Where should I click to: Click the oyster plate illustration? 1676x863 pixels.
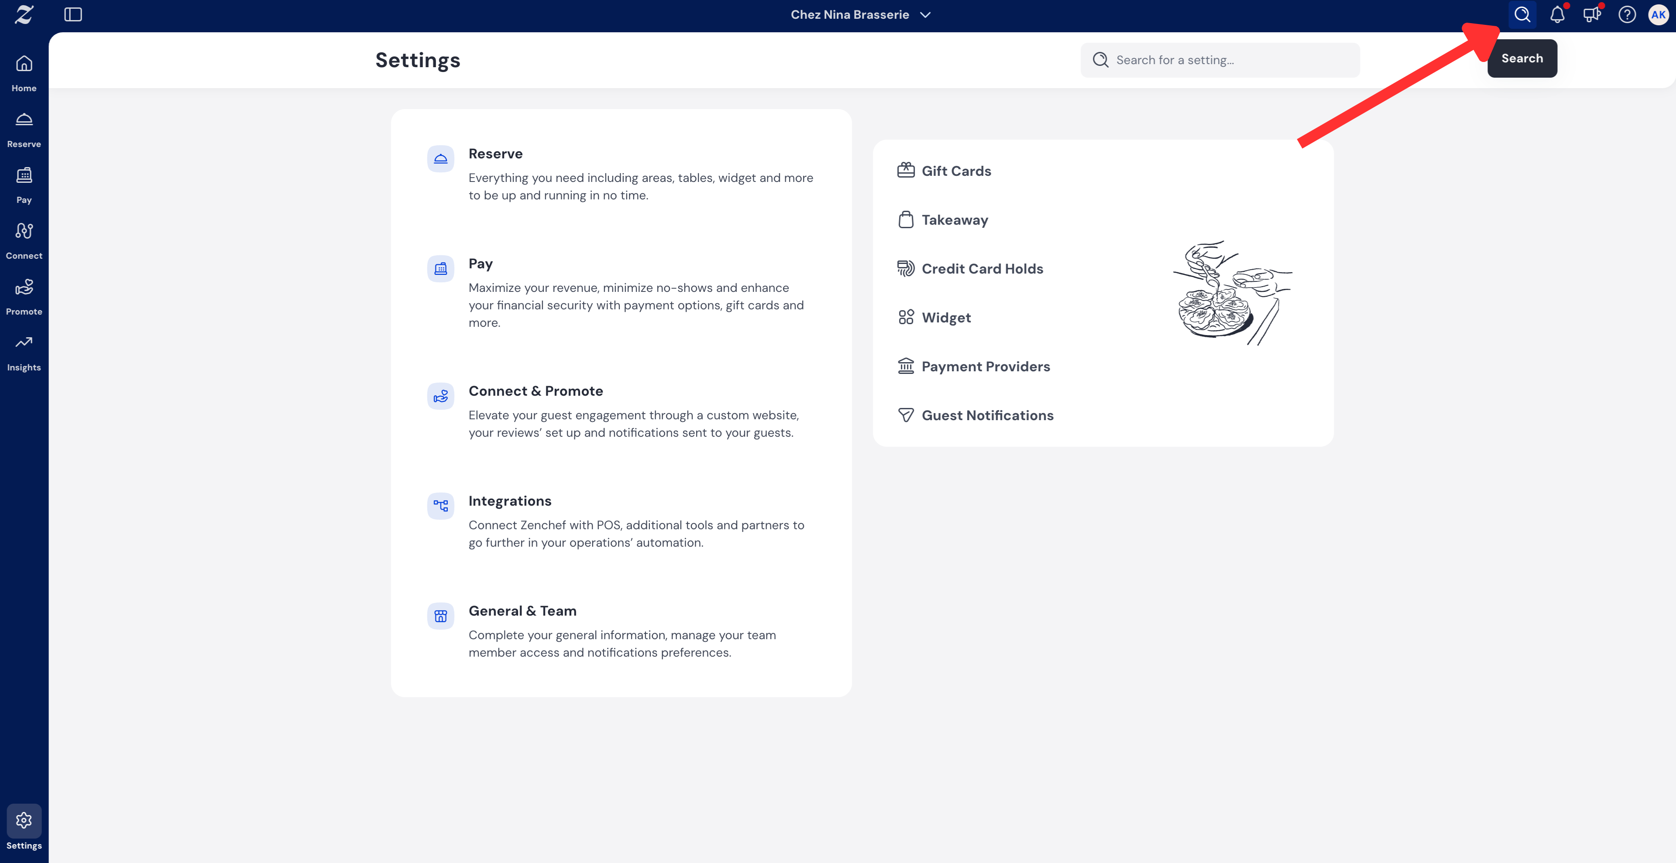click(1233, 293)
